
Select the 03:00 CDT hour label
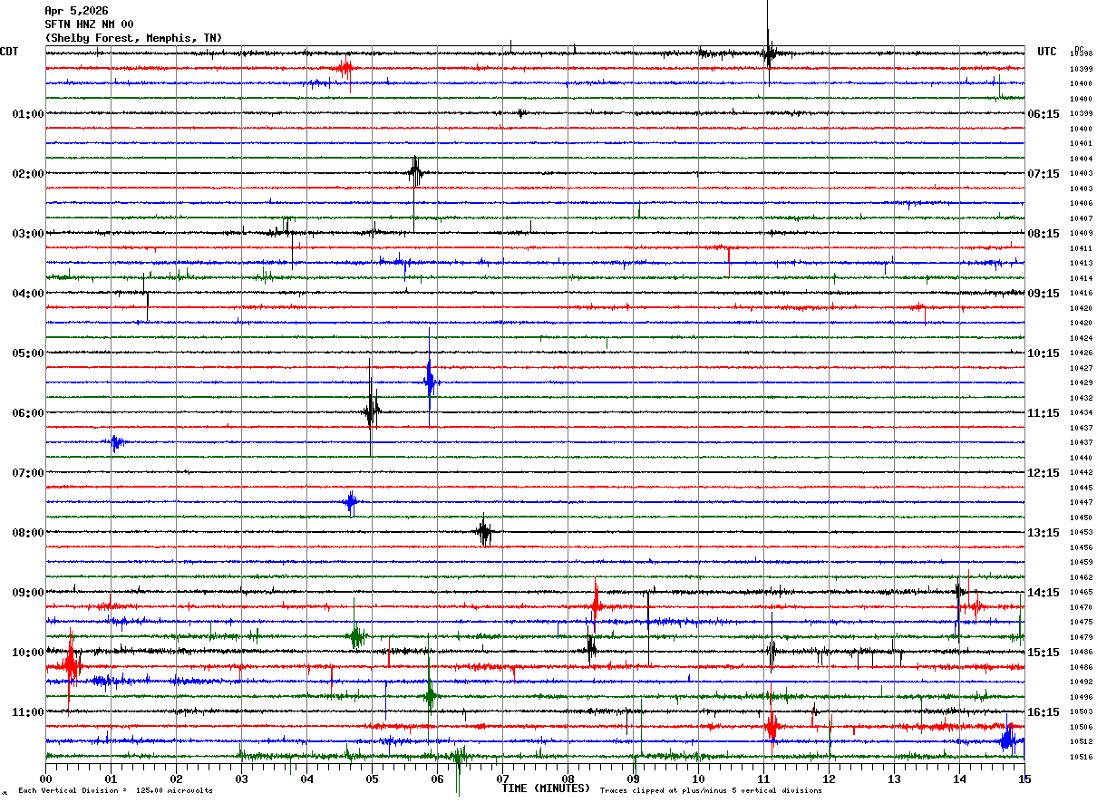coord(28,234)
